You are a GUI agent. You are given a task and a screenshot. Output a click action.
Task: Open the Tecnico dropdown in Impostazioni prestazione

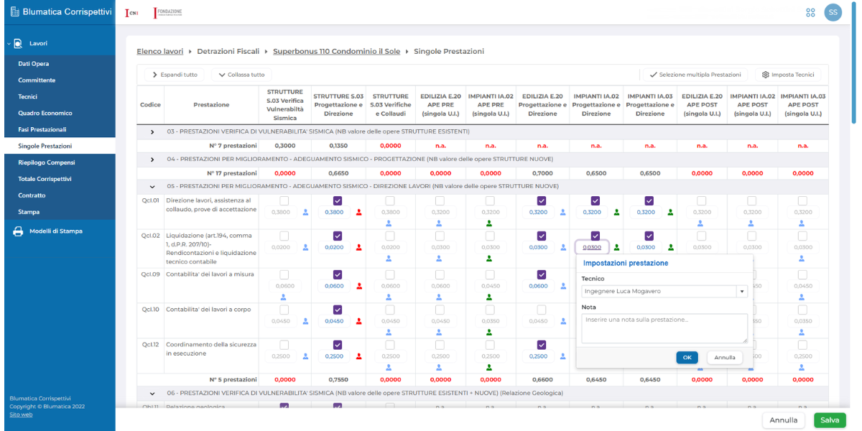point(742,292)
